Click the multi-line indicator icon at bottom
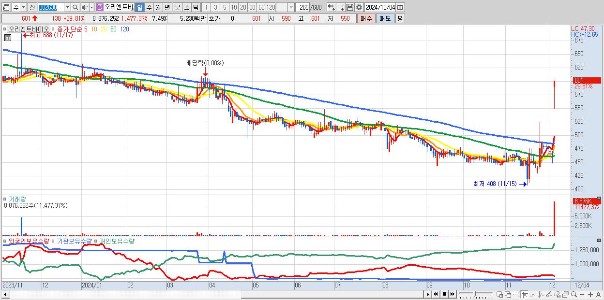The height and width of the screenshot is (300, 604). 549,294
